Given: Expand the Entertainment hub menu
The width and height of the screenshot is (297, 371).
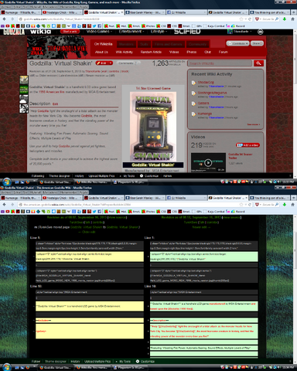Looking at the screenshot, I should click(x=131, y=32).
